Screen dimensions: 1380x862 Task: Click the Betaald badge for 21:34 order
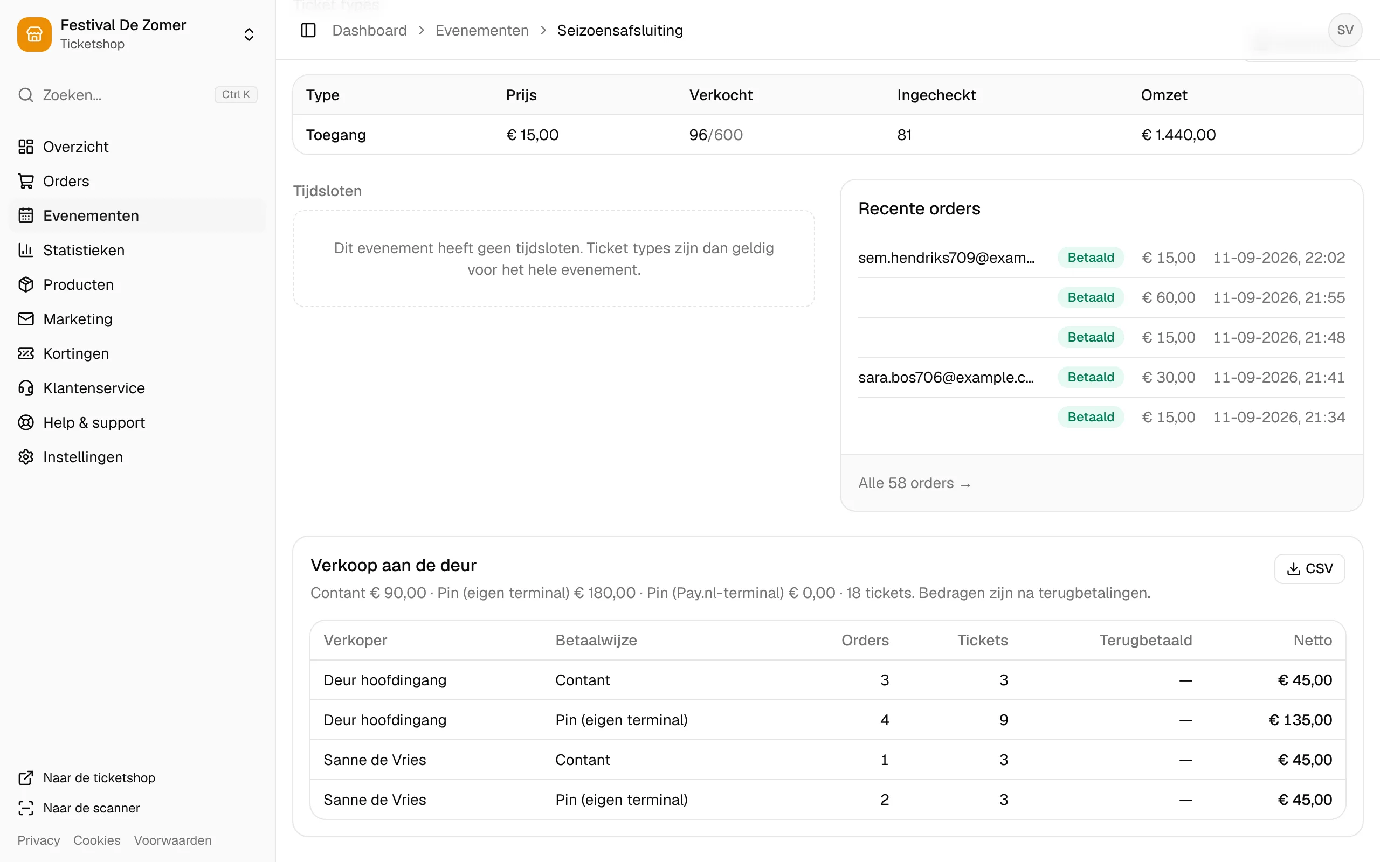coord(1091,417)
